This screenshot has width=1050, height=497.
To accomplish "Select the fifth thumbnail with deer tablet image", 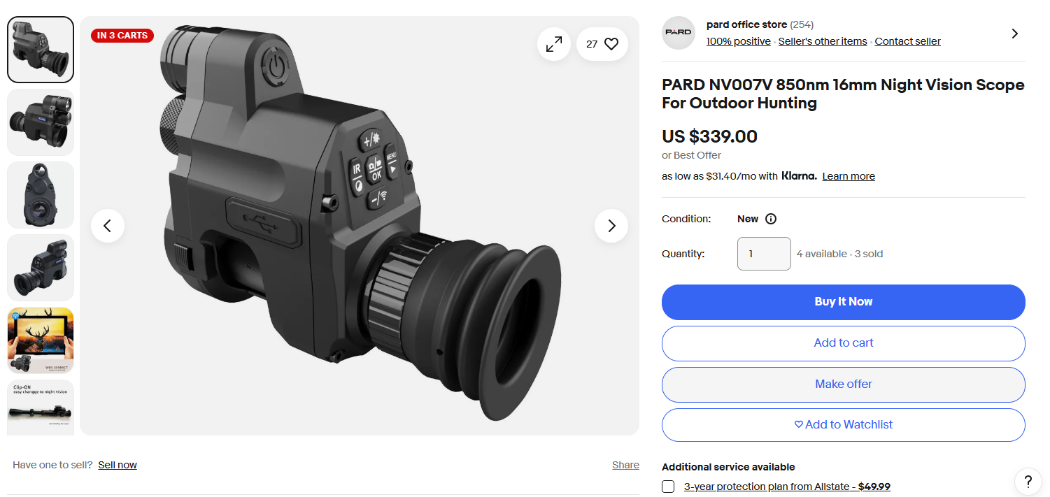I will click(41, 340).
